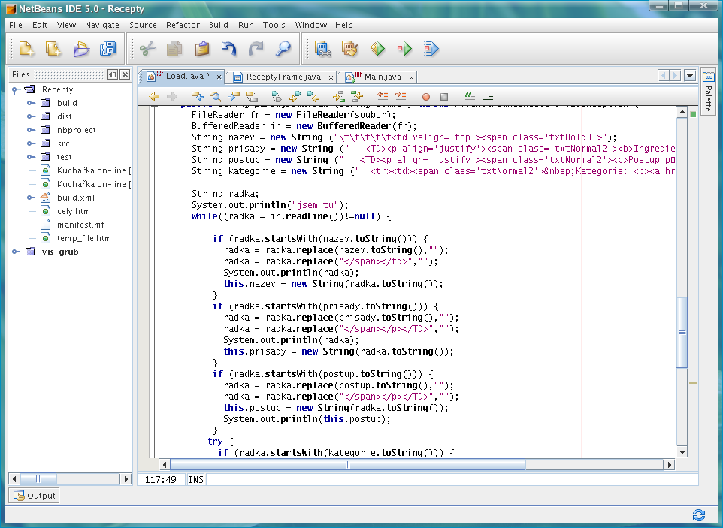Viewport: 723px width, 528px height.
Task: Start macro recording with the red circle
Action: (x=426, y=97)
